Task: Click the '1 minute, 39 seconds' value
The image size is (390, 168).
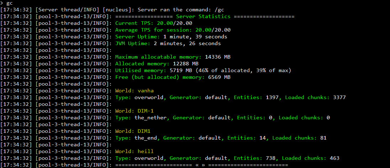Action: point(195,37)
